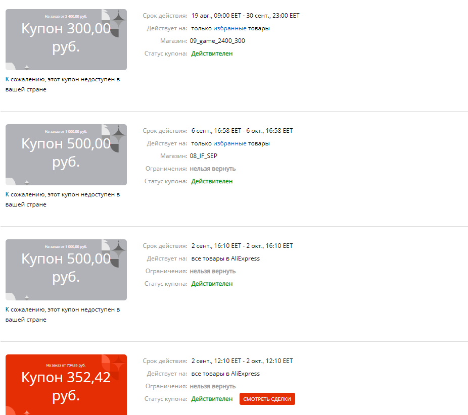Click unavailable-in-country notice under the 300,00 coupon
This screenshot has width=468, height=415.
coord(63,84)
